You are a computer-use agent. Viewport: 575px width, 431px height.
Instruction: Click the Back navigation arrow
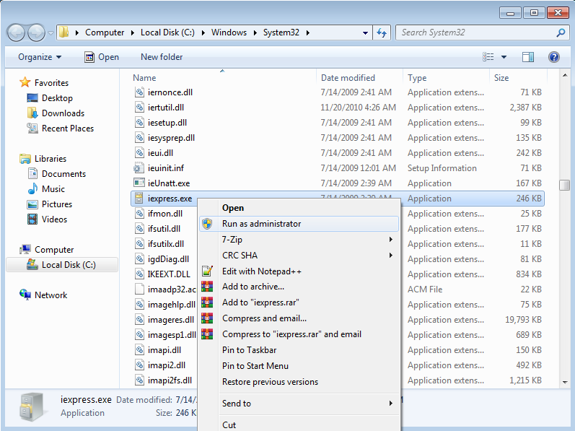(16, 33)
